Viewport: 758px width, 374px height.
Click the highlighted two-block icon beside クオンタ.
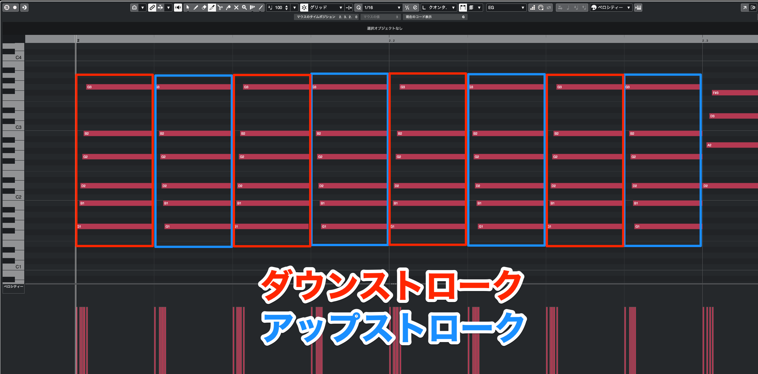(463, 7)
